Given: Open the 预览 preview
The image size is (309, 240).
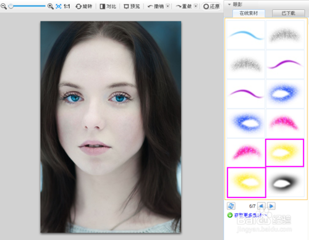Looking at the screenshot, I should [132, 6].
